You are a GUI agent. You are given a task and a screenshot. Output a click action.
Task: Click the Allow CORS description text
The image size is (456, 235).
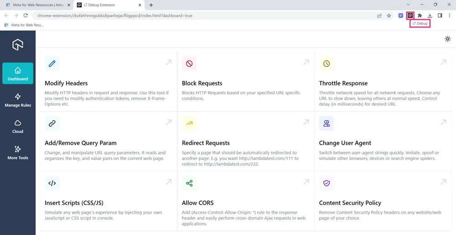[x=244, y=218]
